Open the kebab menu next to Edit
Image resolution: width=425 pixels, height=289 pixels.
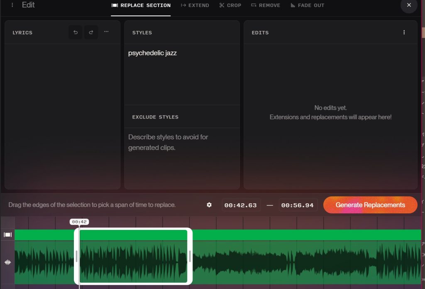point(12,5)
